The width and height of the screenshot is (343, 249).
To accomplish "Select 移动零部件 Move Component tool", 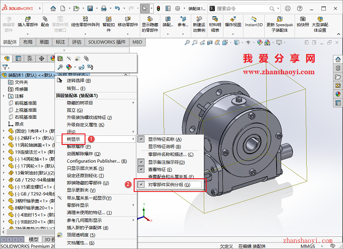I will 128,22.
